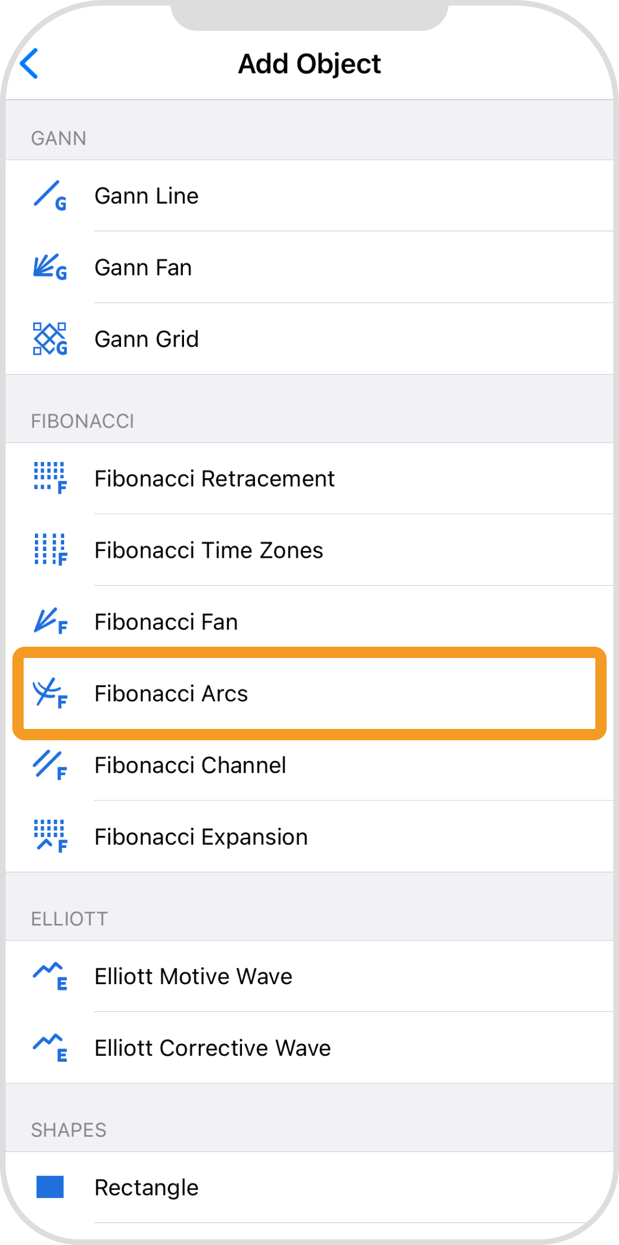
Task: Tap the back arrow icon
Action: point(29,64)
